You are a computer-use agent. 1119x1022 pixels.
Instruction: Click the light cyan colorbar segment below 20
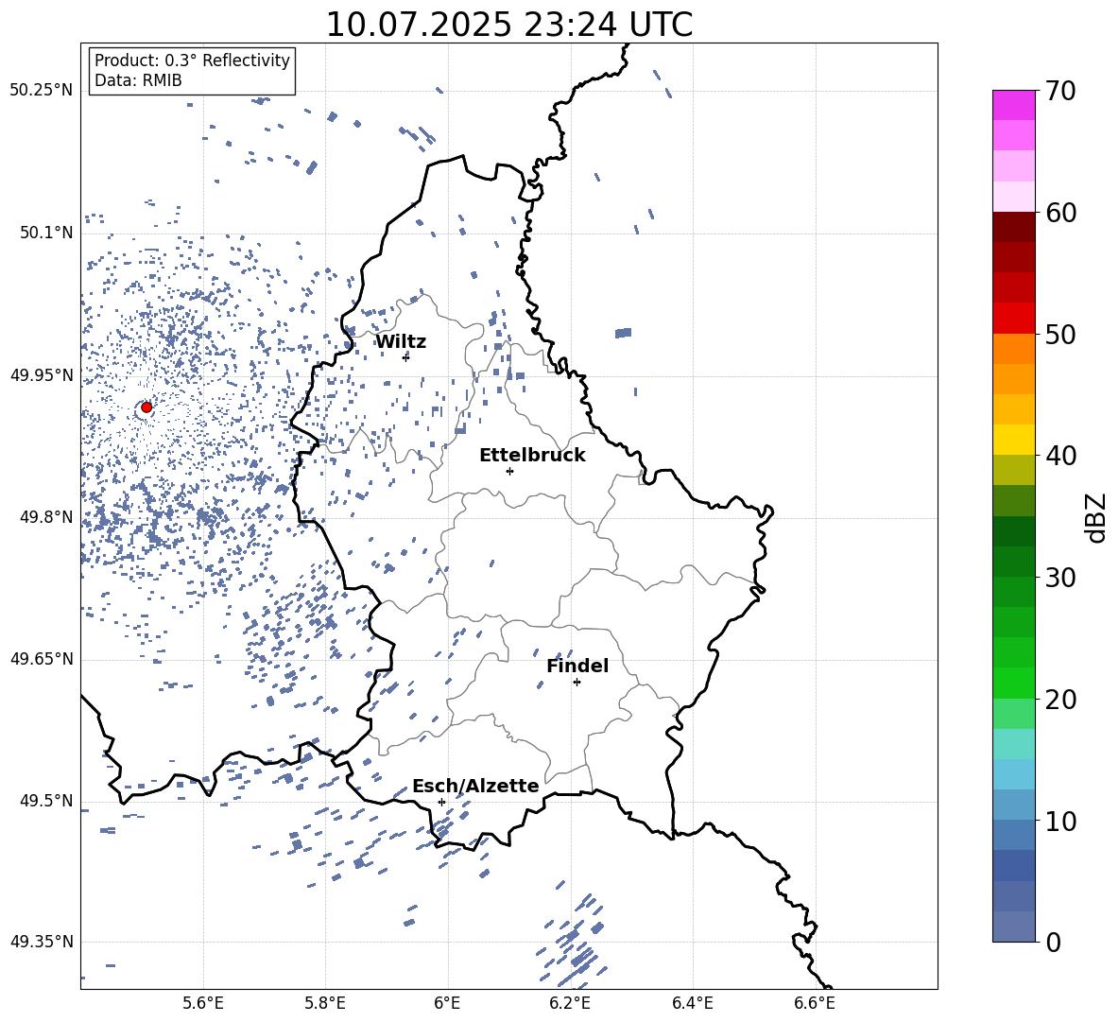pyautogui.click(x=1014, y=743)
